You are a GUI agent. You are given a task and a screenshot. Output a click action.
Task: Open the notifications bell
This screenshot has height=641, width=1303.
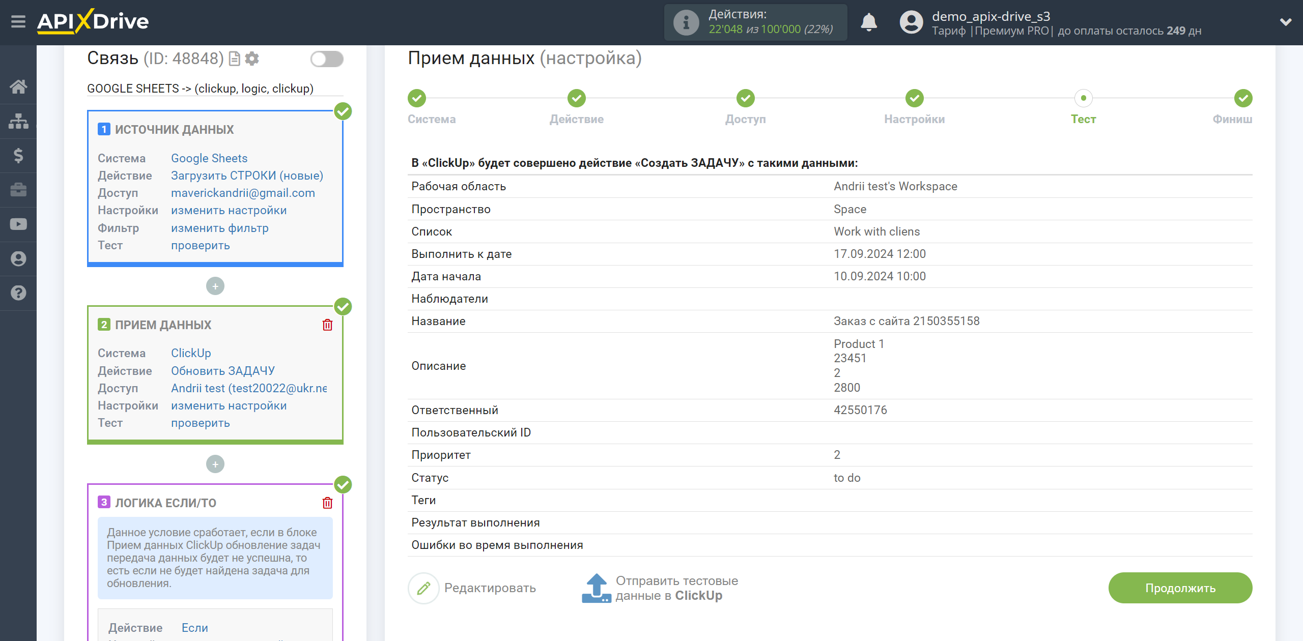pyautogui.click(x=869, y=22)
